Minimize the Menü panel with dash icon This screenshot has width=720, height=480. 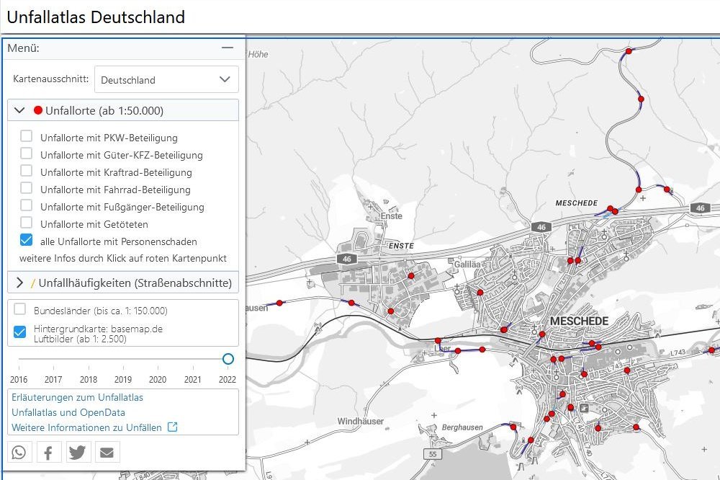[228, 48]
